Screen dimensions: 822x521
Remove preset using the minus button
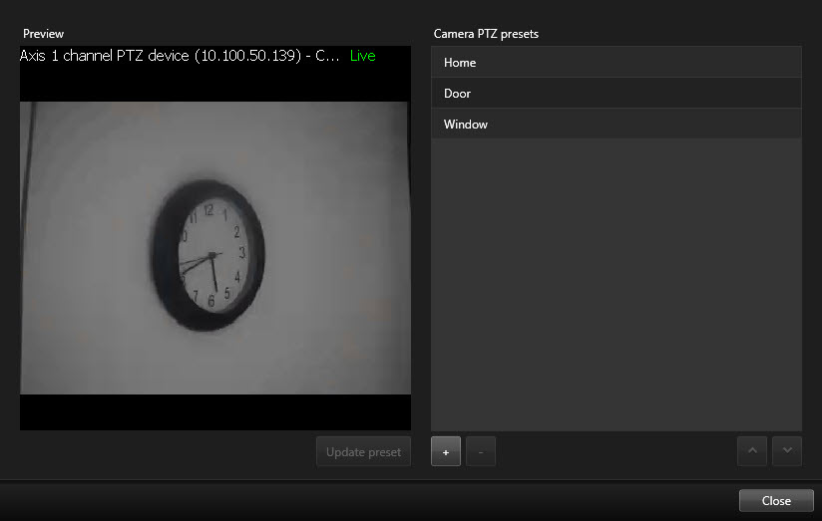[480, 451]
